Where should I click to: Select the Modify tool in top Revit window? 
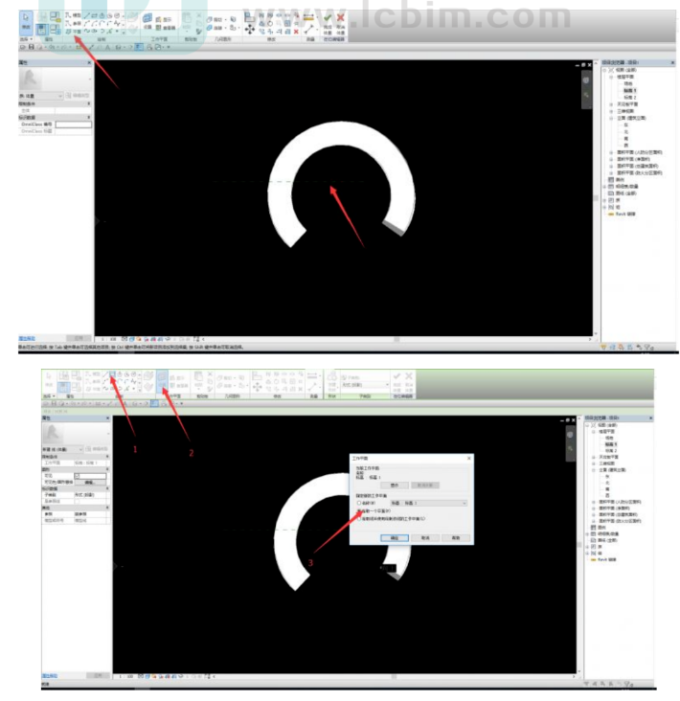click(x=26, y=21)
